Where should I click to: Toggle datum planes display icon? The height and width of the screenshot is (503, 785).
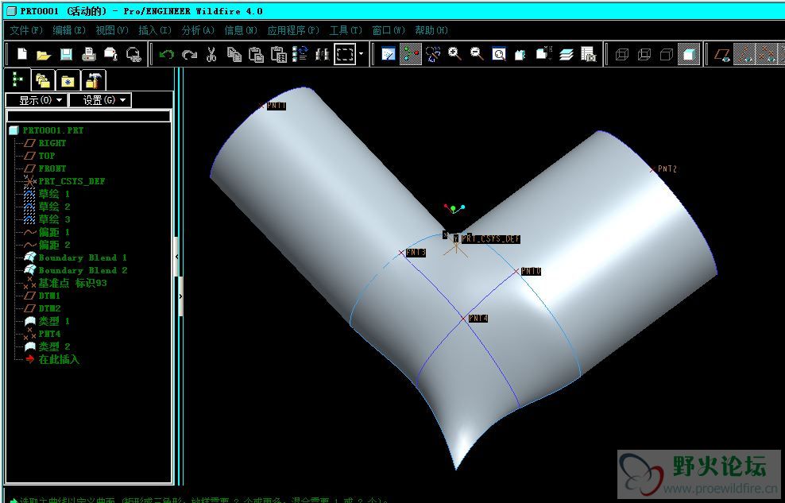point(722,54)
